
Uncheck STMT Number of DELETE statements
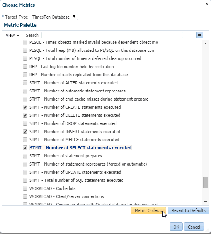[x=25, y=115]
